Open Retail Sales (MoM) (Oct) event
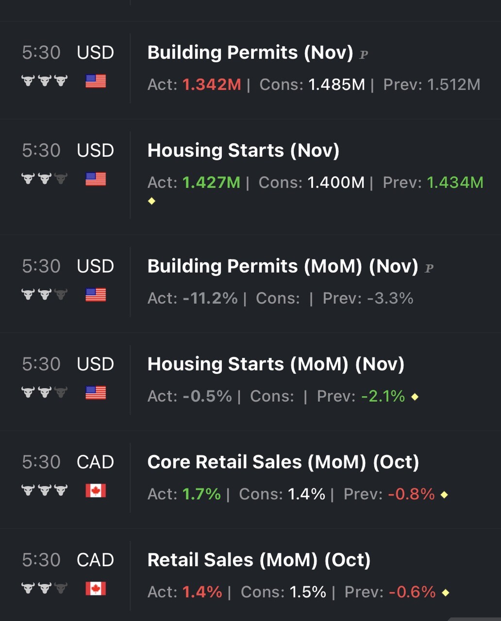 tap(259, 560)
